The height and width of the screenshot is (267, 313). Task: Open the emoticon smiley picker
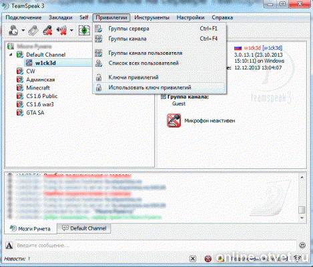pos(302,246)
